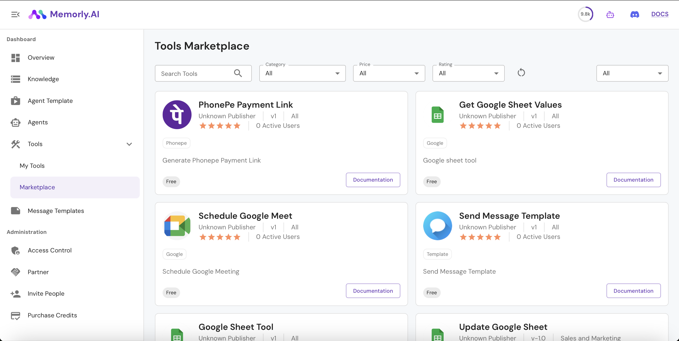Click Free badge on Send Message Template
679x341 pixels.
click(432, 293)
